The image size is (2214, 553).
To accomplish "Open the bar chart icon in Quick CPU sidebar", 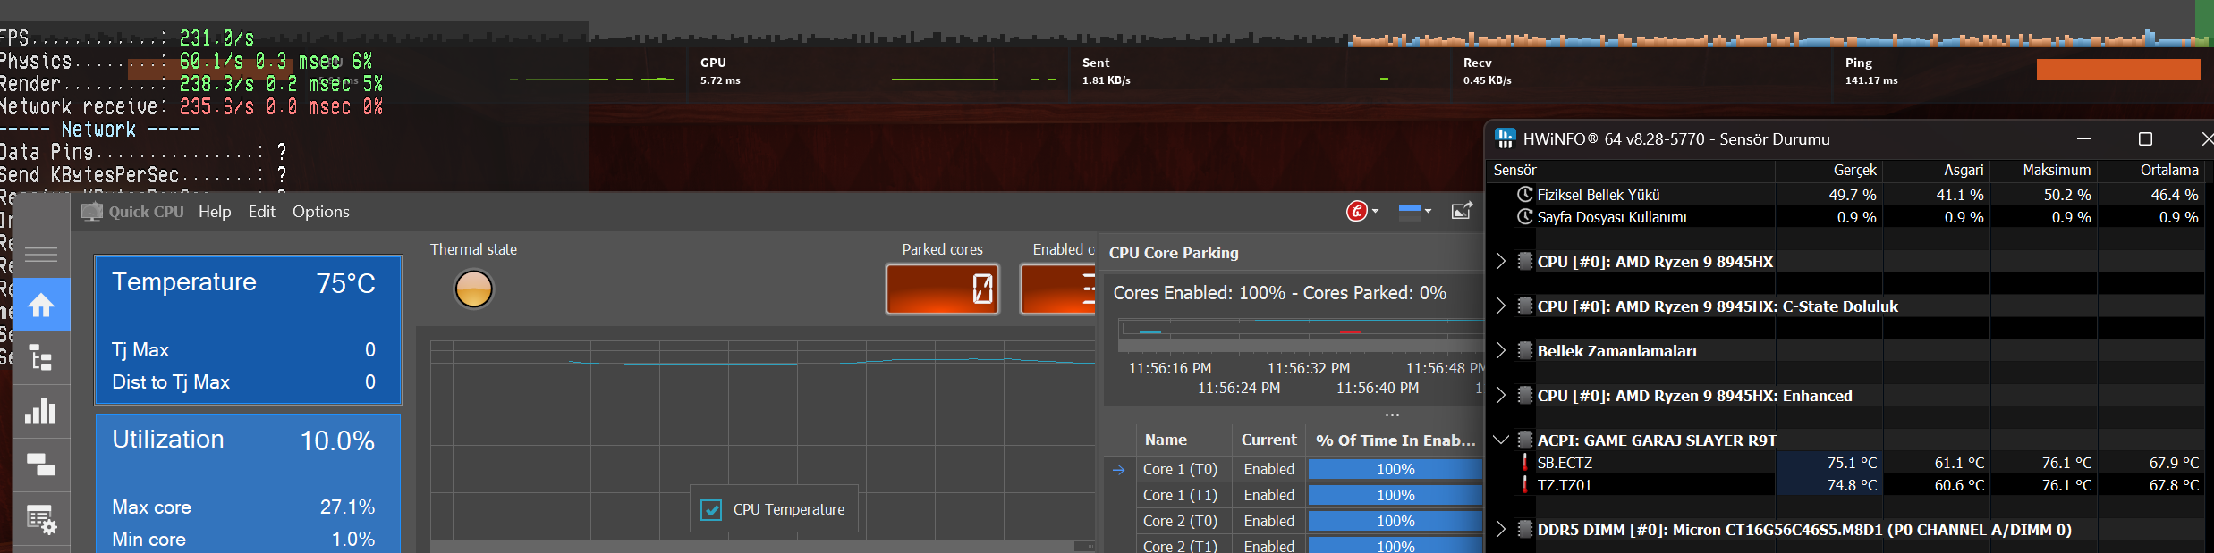I will coord(41,410).
